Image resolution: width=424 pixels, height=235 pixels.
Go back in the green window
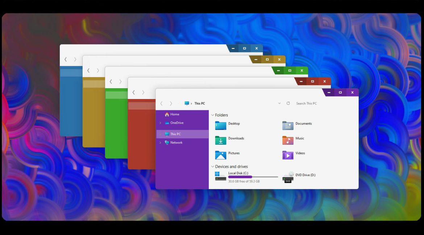[x=111, y=81]
